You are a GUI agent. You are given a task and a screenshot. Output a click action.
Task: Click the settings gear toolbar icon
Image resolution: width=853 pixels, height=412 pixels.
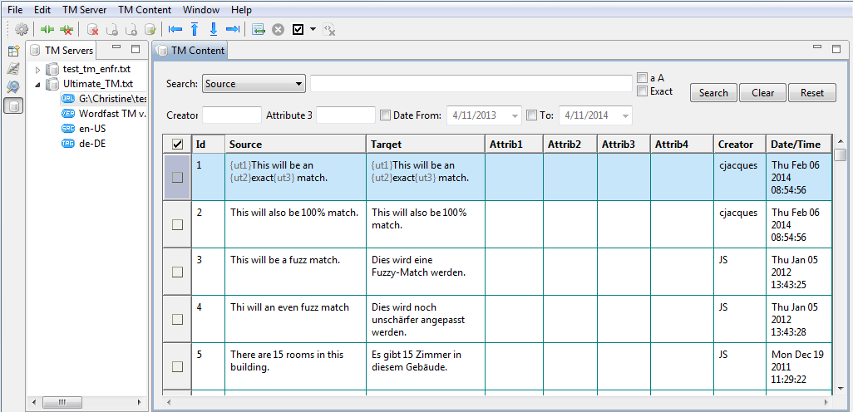pos(22,30)
